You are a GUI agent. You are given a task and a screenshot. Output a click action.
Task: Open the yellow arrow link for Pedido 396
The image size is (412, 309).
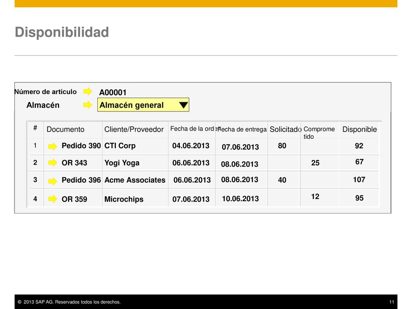(53, 181)
